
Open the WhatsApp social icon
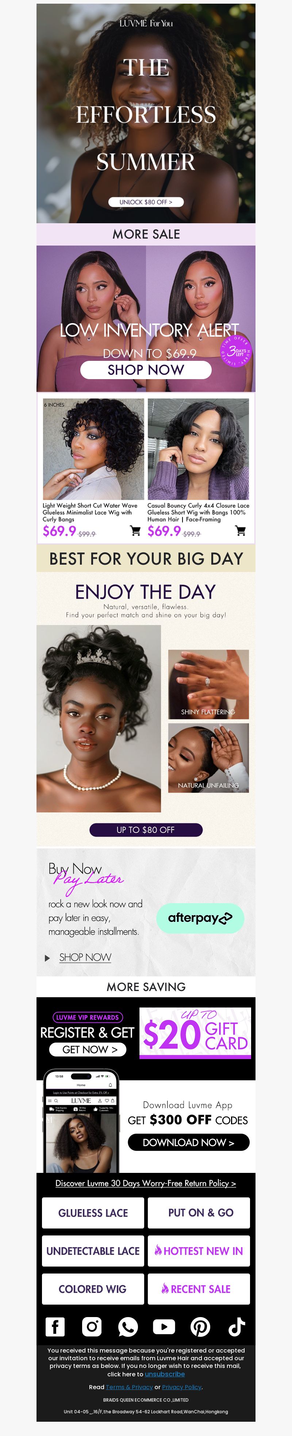click(x=128, y=1327)
